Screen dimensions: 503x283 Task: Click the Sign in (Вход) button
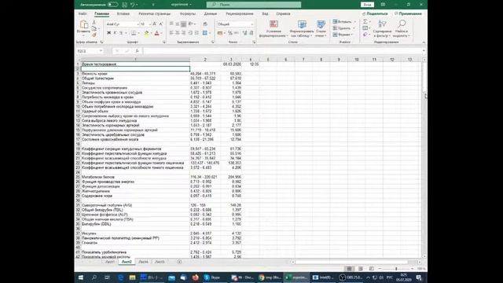pyautogui.click(x=367, y=5)
